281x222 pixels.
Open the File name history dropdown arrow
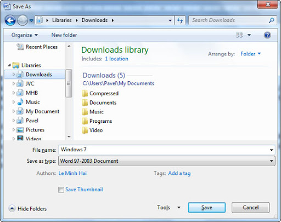tap(272, 150)
